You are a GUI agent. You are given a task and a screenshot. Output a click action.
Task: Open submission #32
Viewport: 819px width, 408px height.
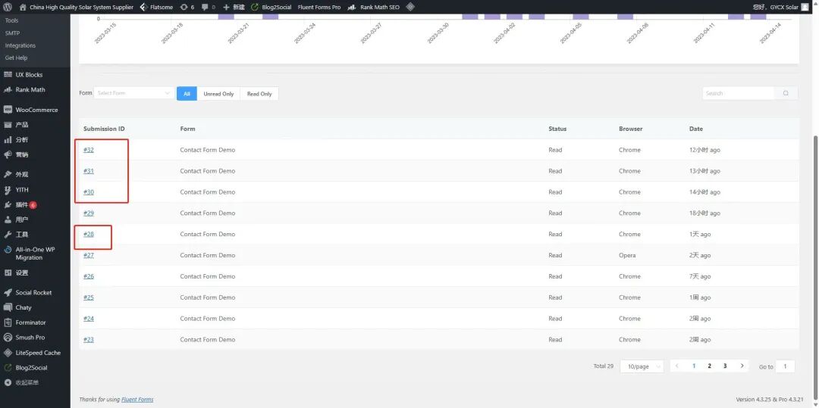(89, 150)
